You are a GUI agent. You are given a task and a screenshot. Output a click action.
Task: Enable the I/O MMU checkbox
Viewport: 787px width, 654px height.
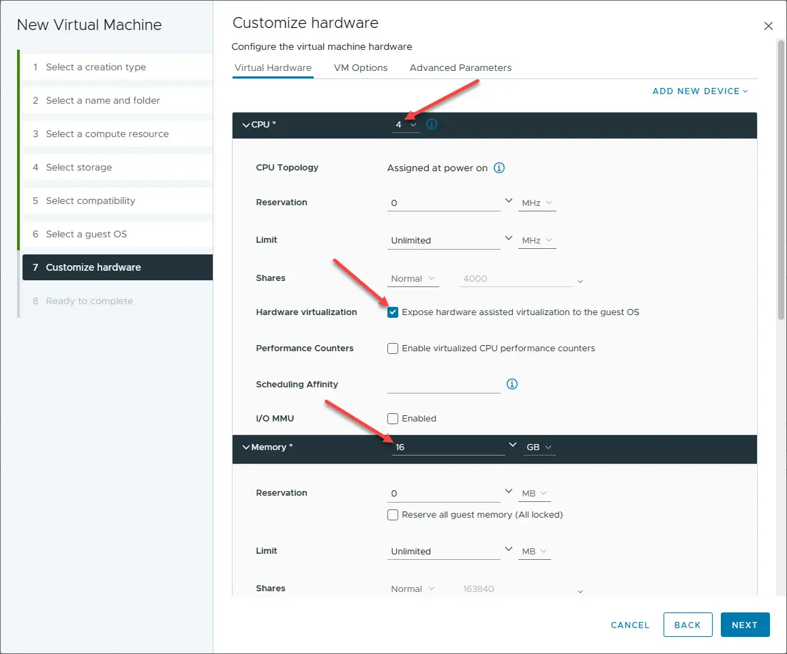[x=393, y=419]
